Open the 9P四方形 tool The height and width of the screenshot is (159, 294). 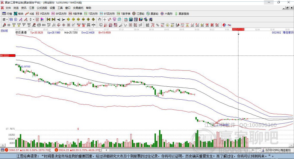pos(59,14)
